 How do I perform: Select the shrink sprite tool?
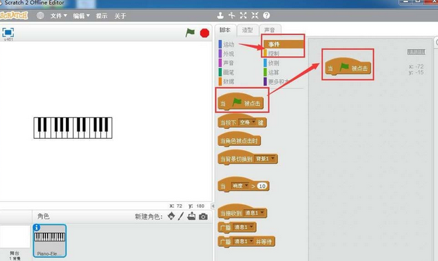tap(255, 15)
